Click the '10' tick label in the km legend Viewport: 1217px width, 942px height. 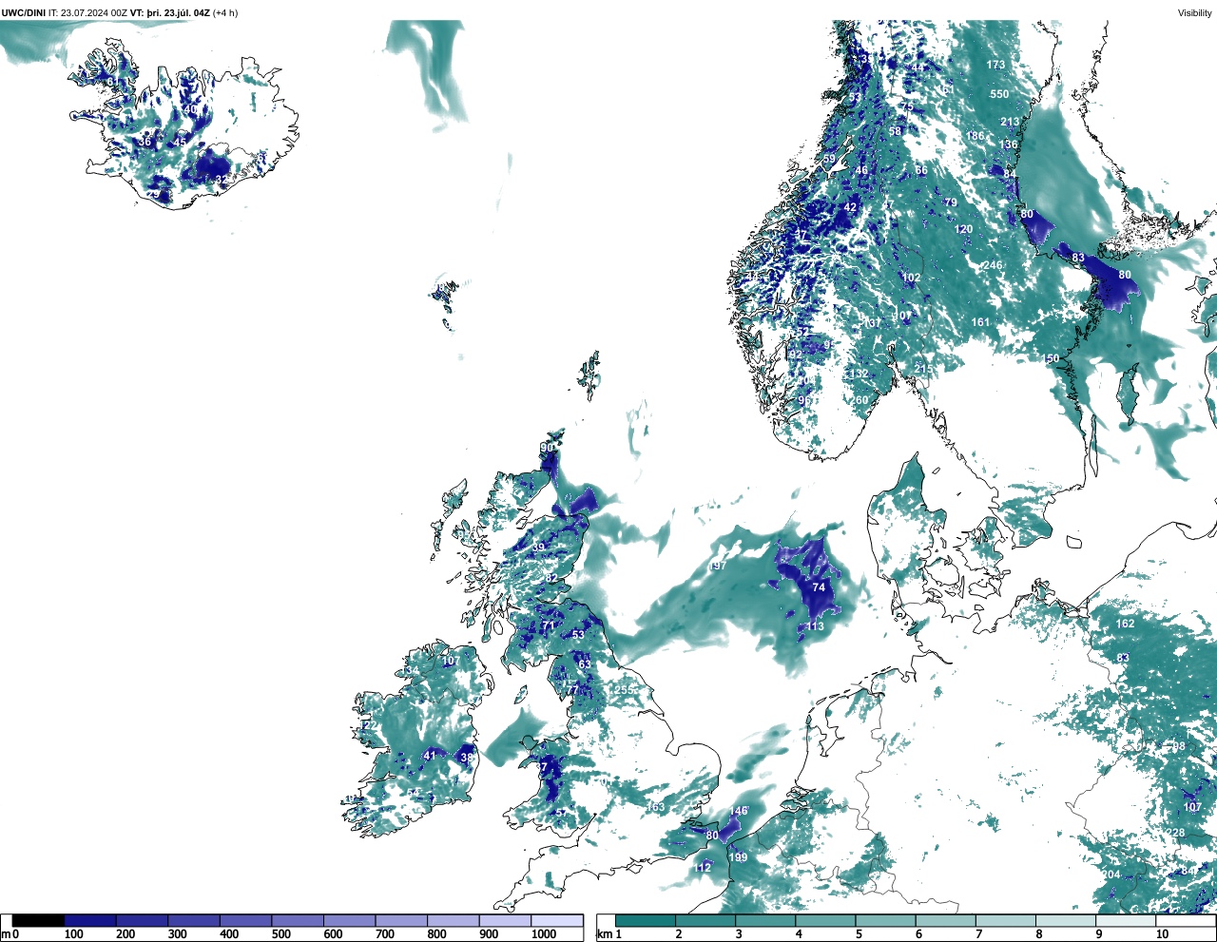pos(1162,934)
